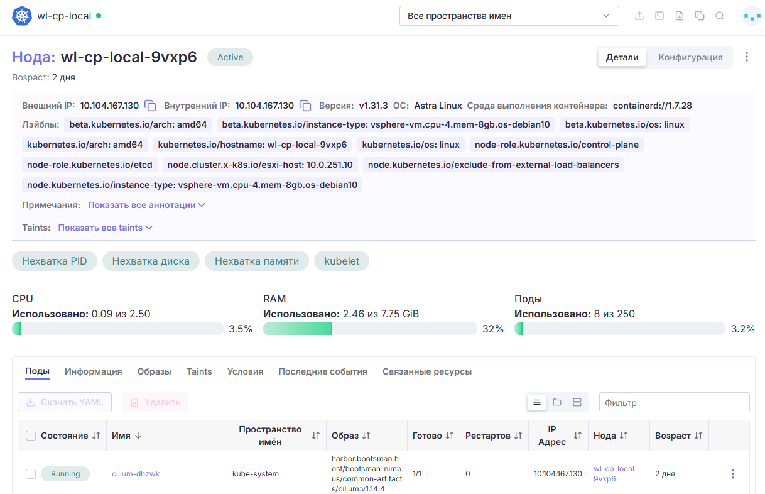Switch the pods table to flat list view
765x494 pixels.
[x=537, y=402]
